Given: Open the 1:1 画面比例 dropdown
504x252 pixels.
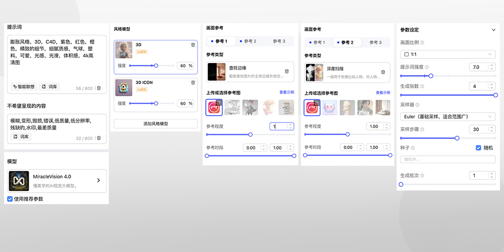Looking at the screenshot, I should point(448,54).
